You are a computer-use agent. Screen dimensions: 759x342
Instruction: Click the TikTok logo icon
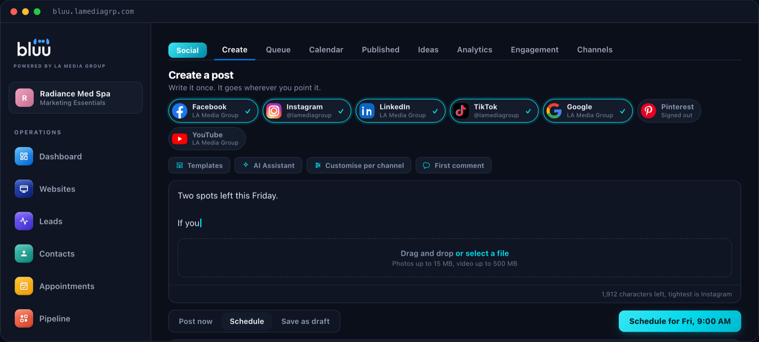(461, 111)
